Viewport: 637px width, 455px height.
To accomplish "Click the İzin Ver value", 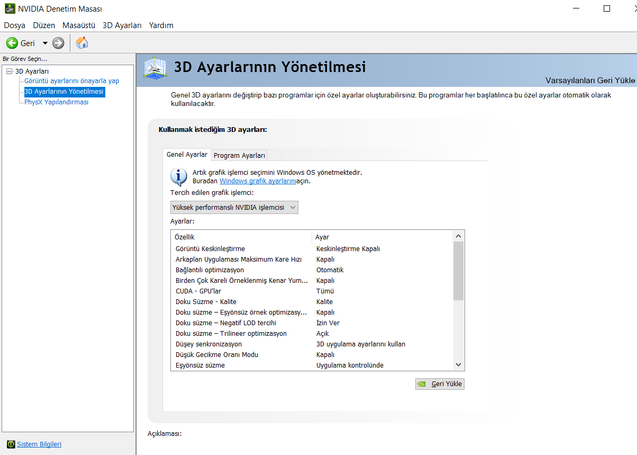I will [x=328, y=323].
